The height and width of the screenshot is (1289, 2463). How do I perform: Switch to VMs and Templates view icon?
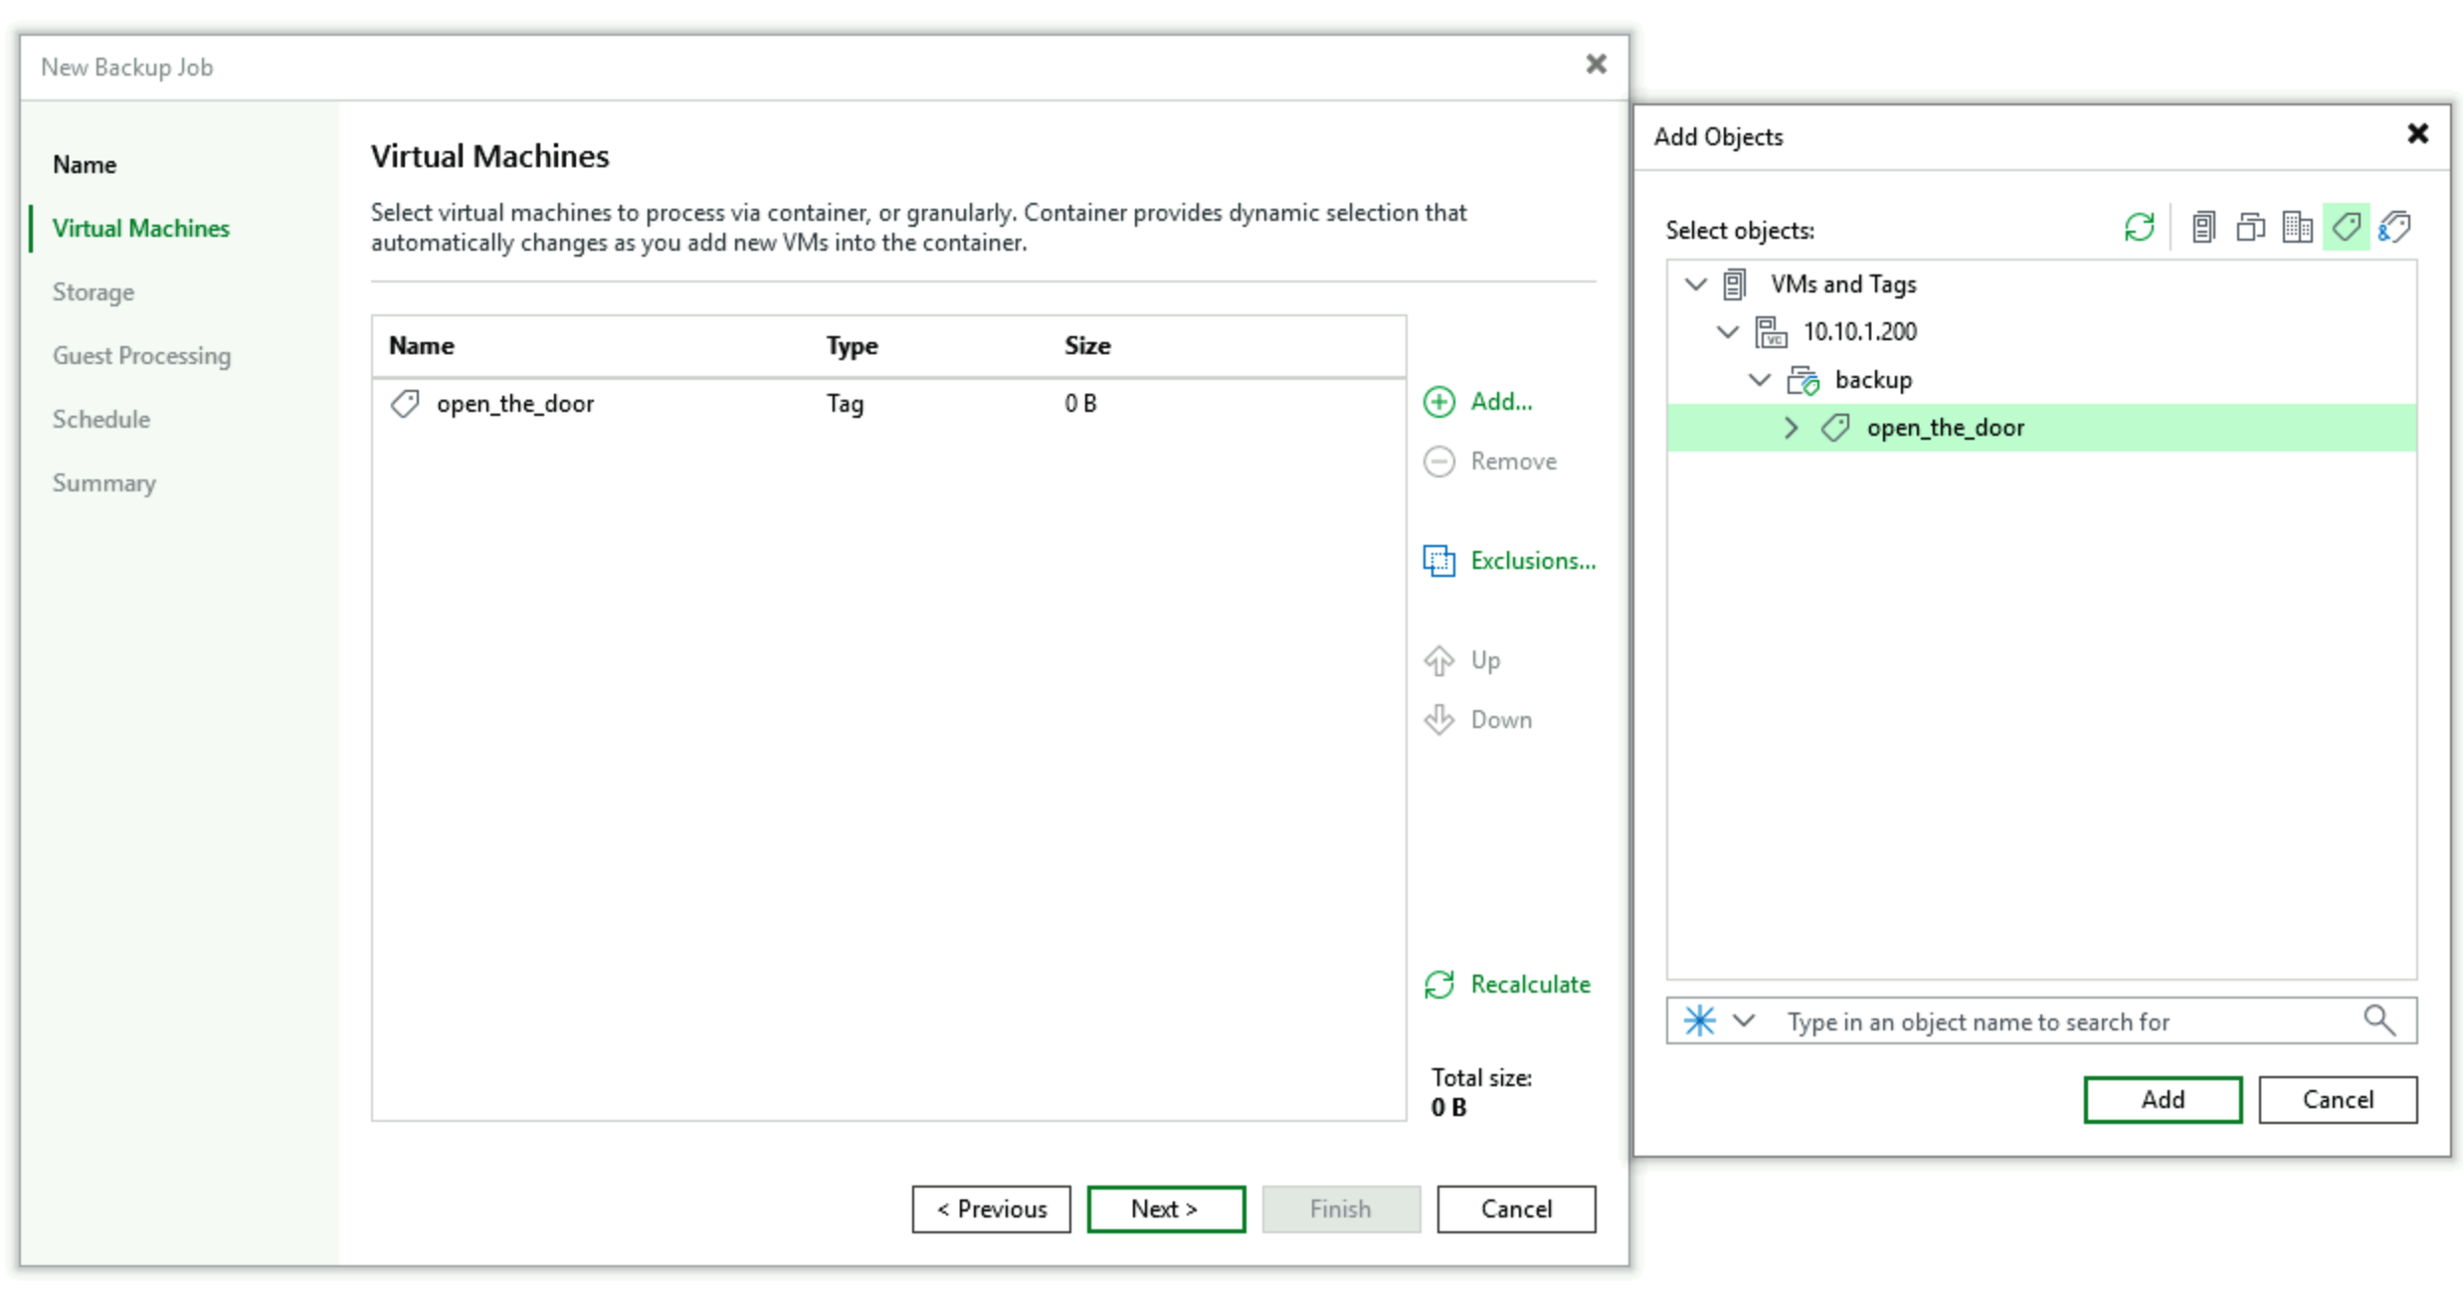pyautogui.click(x=2250, y=228)
